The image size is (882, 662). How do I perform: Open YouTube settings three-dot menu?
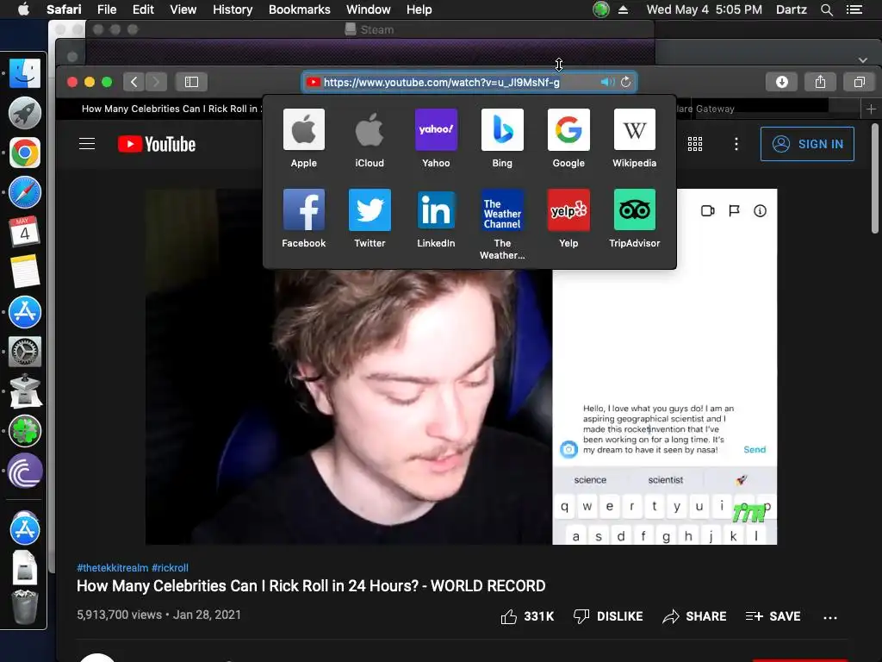pyautogui.click(x=736, y=144)
